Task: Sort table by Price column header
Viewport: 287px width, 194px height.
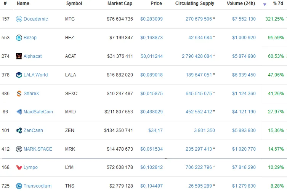Action: pos(156,3)
